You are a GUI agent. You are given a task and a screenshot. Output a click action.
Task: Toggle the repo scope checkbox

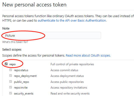click(x=6, y=64)
